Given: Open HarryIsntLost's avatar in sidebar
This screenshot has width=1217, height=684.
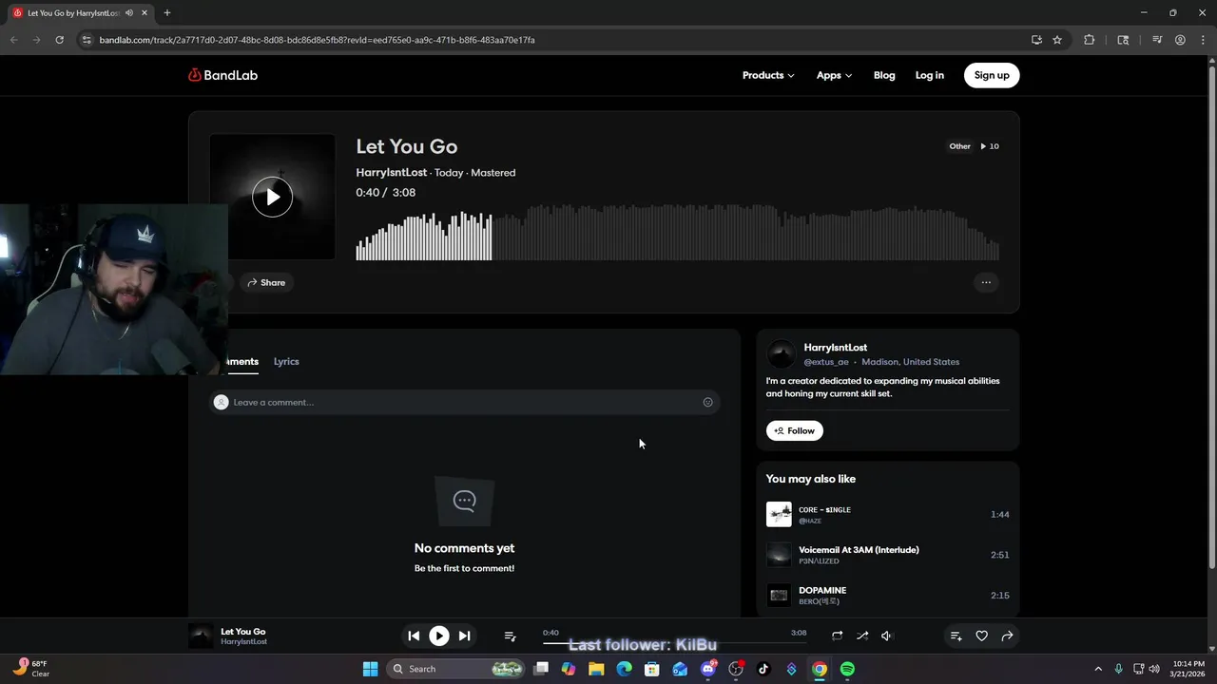Looking at the screenshot, I should pos(781,354).
